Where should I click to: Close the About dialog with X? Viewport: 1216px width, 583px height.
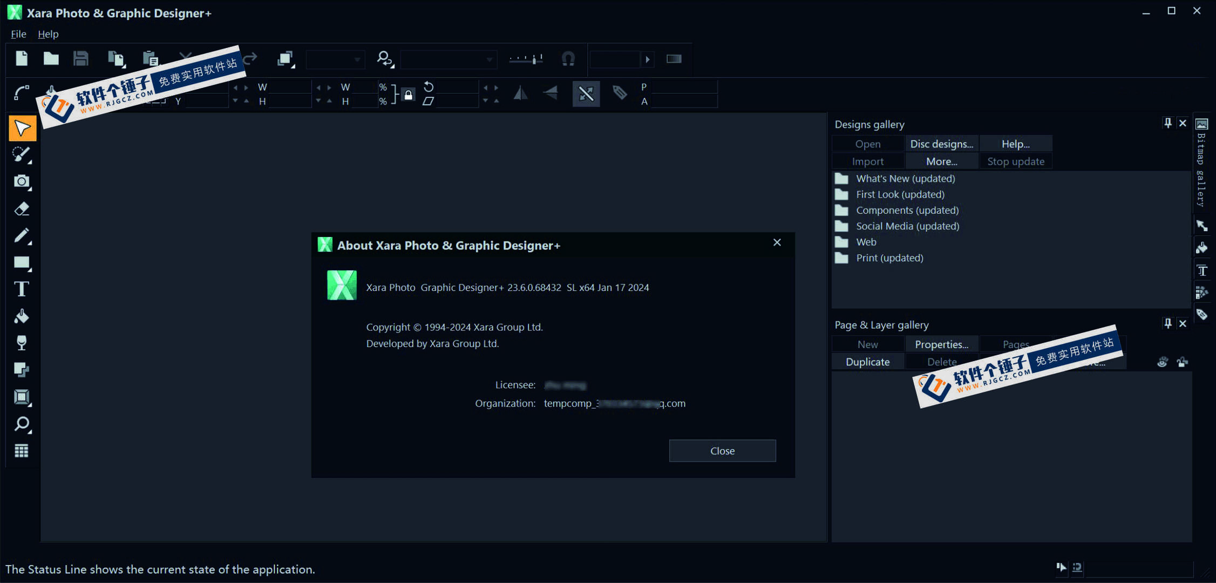(777, 242)
